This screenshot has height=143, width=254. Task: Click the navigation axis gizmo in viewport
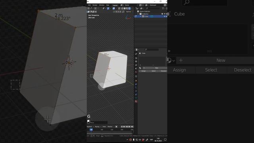[128, 17]
